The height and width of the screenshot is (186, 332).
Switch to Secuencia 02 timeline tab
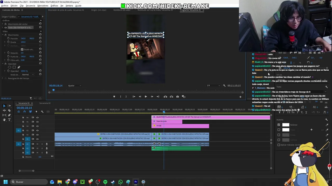[x=45, y=103]
